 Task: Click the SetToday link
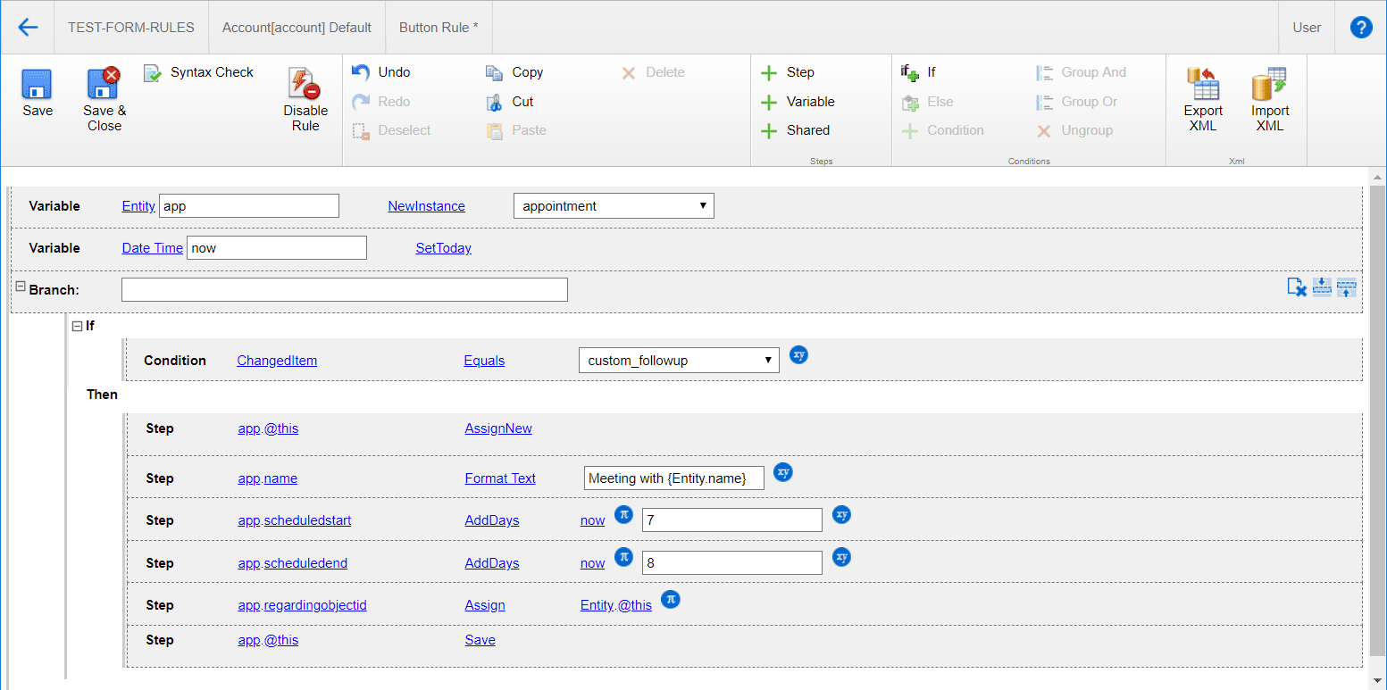443,248
